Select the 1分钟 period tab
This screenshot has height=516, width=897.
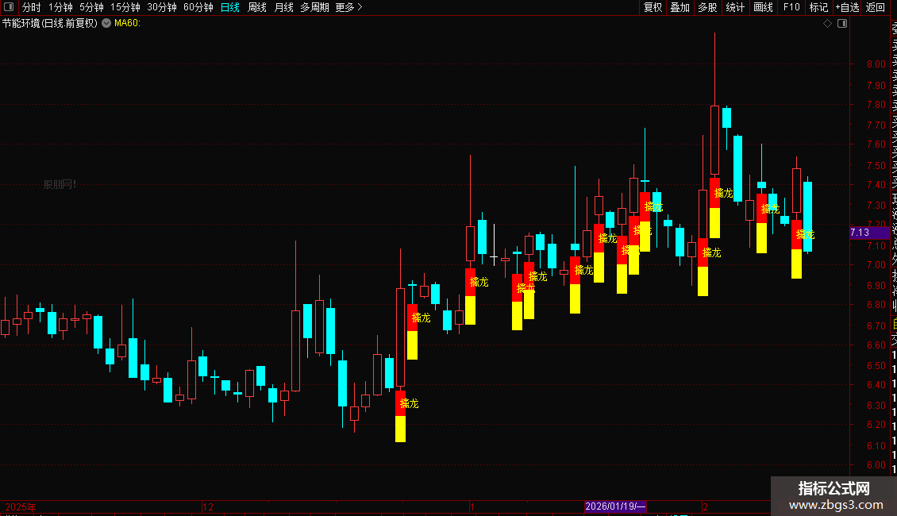tap(60, 7)
